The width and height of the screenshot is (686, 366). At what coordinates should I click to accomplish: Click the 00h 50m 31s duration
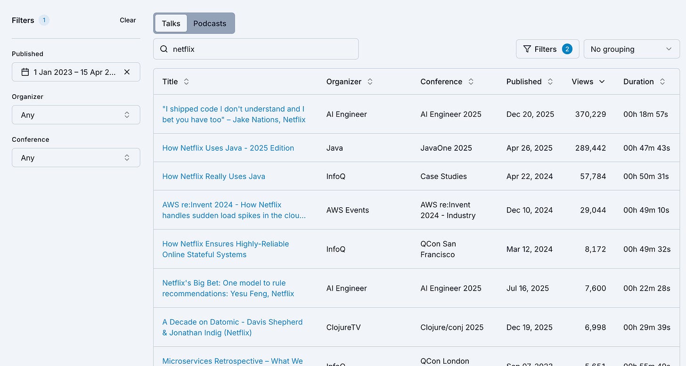point(646,176)
